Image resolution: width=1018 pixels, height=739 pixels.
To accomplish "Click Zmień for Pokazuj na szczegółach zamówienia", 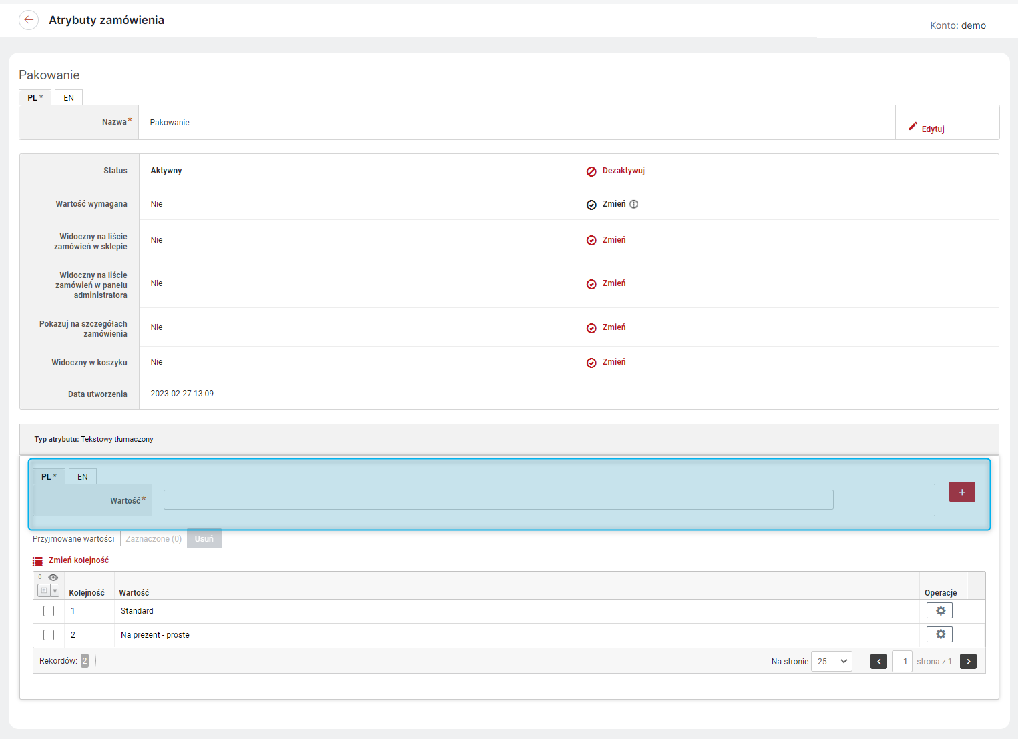I will [x=614, y=327].
